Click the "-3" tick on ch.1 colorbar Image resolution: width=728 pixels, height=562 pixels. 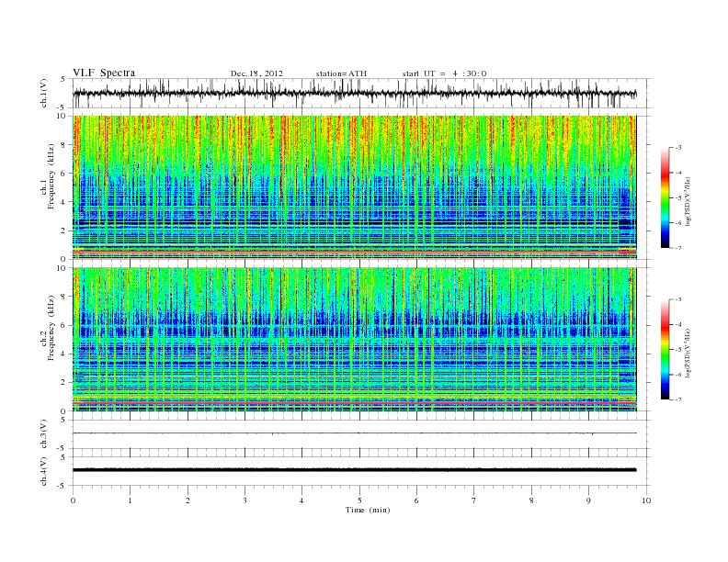[x=678, y=148]
